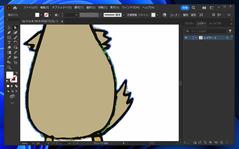The image size is (239, 149).
Task: Open stroke color dropdown arrow in control bar
Action: tap(51, 15)
